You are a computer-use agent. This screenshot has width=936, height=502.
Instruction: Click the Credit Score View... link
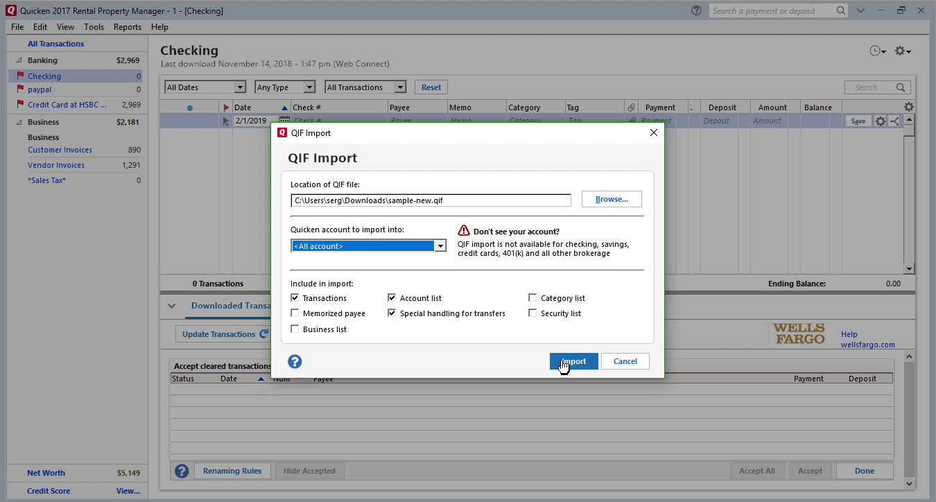128,491
